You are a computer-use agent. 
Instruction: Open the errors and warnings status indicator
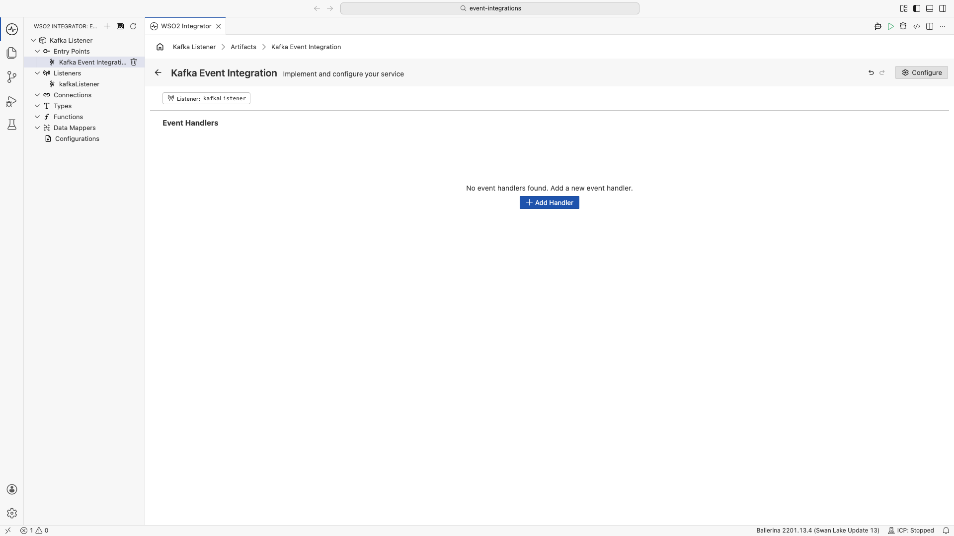point(34,531)
